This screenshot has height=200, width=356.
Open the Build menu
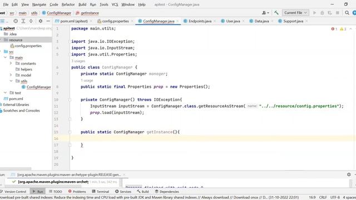tap(82, 4)
